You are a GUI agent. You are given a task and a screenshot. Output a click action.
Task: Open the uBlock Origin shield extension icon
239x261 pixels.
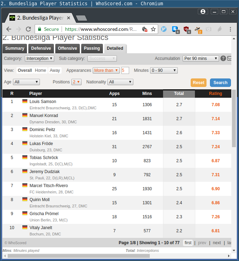click(x=187, y=29)
